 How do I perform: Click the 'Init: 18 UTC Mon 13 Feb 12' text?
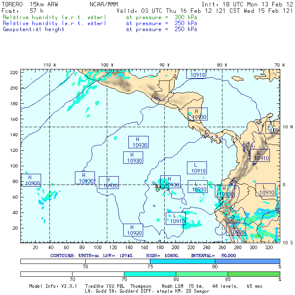click(247, 4)
